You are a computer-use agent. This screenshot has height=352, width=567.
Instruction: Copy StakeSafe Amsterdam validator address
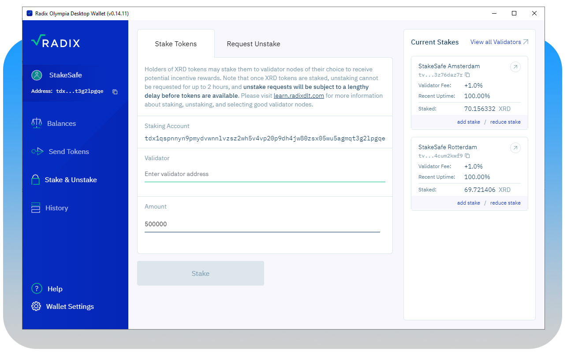pyautogui.click(x=467, y=75)
